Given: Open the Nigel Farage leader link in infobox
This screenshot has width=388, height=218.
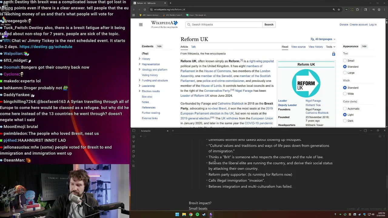Looking at the screenshot, I should tap(313, 101).
